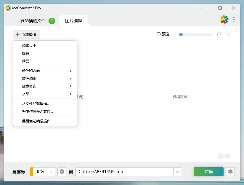This screenshot has width=244, height=185.
Task: Go to next preview image arrow
Action: pos(227,156)
